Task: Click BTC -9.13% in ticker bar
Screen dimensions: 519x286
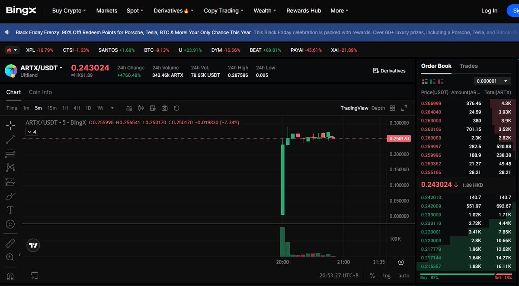Action: [157, 50]
